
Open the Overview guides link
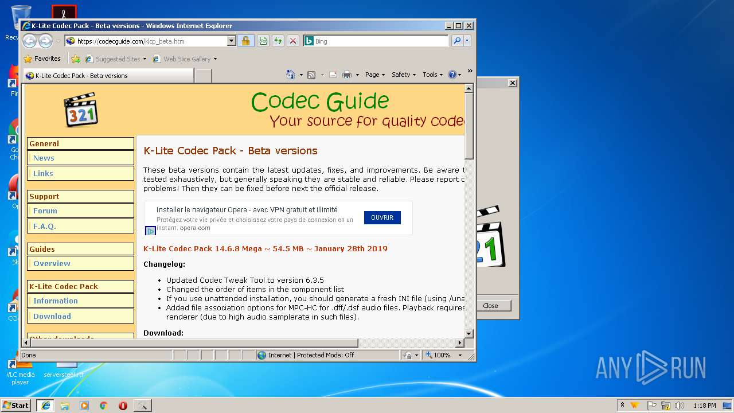tap(52, 263)
